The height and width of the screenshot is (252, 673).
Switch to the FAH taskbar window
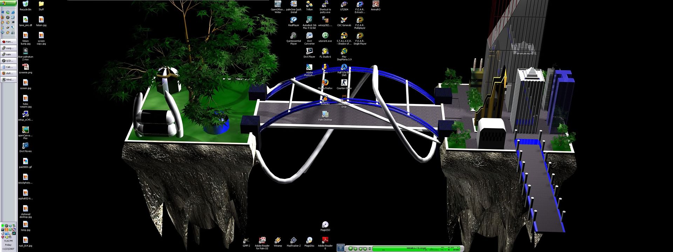pyautogui.click(x=8, y=42)
